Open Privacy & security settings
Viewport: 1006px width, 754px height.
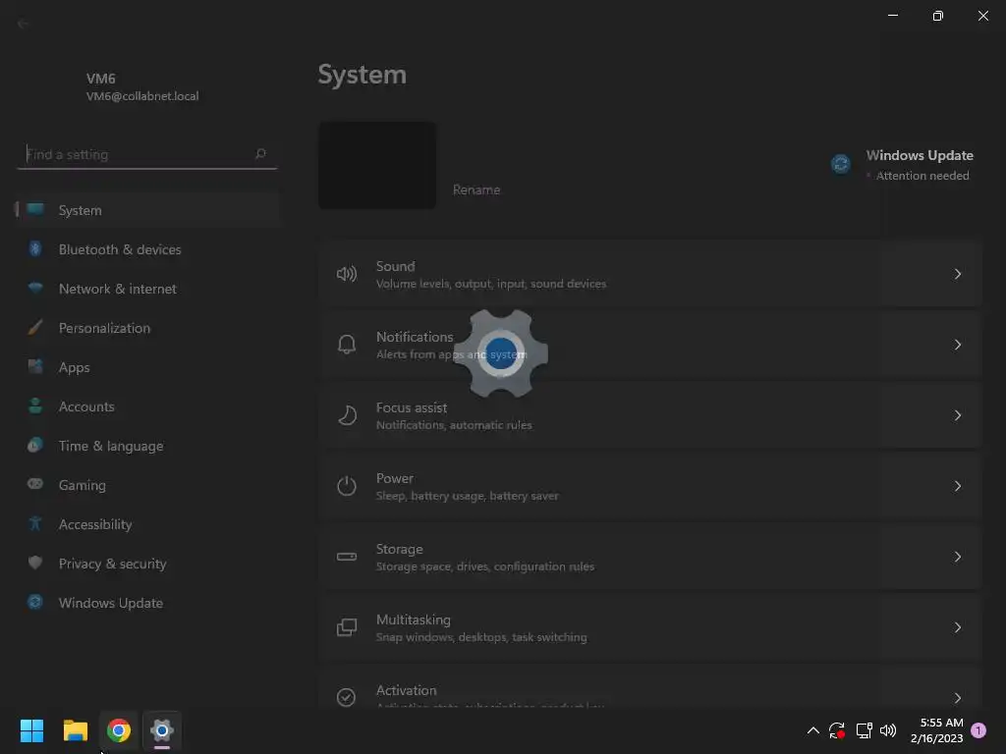[147, 564]
